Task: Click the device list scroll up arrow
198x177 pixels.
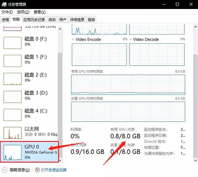Action: tap(60, 29)
